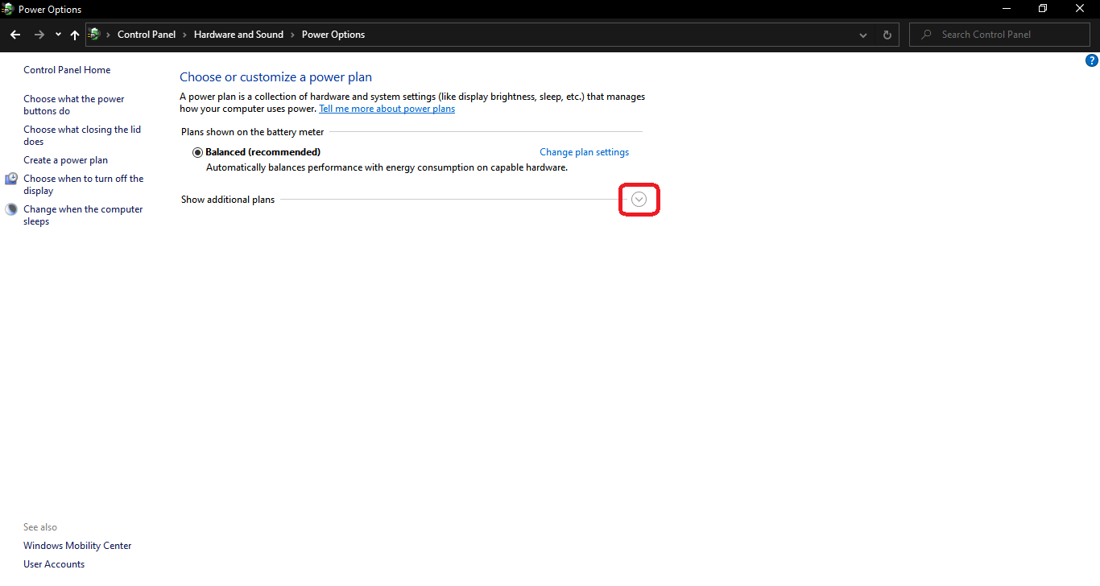
Task: Open Change plan settings for Balanced
Action: pos(584,151)
